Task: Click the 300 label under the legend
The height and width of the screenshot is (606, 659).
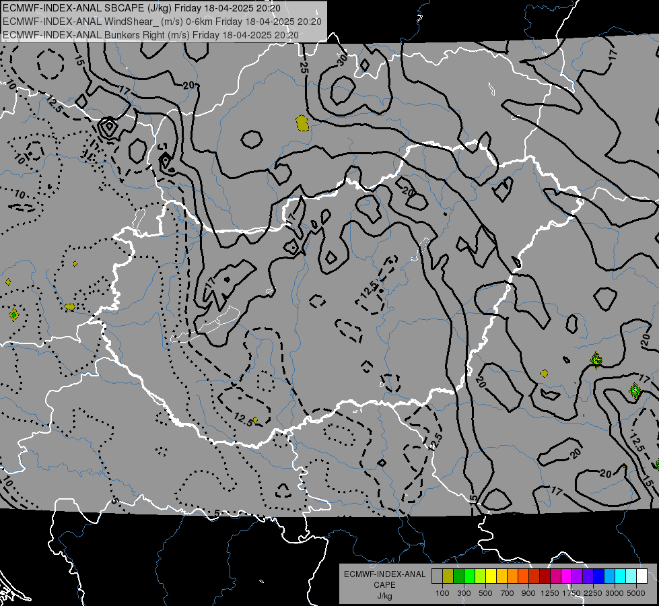Action: [x=464, y=593]
